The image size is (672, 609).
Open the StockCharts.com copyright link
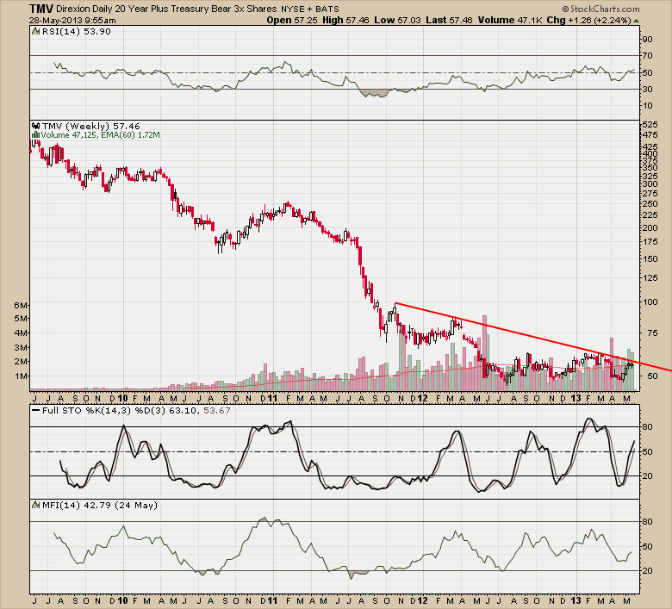coord(600,9)
